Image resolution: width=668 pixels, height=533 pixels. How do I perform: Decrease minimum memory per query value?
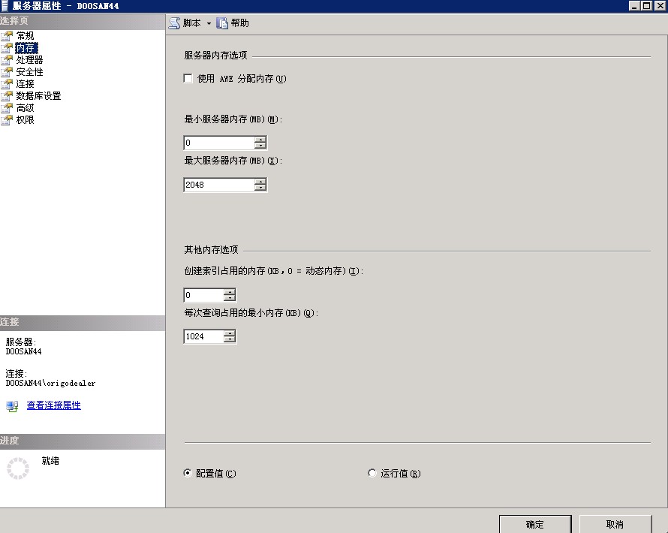pyautogui.click(x=230, y=339)
